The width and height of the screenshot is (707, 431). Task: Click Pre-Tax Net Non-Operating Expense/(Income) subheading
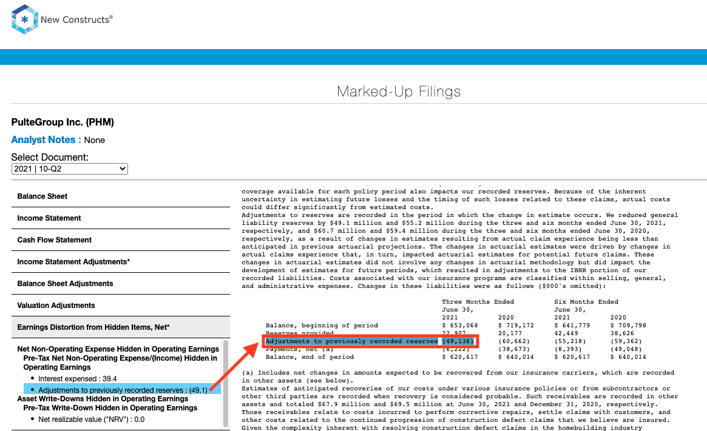coord(120,363)
